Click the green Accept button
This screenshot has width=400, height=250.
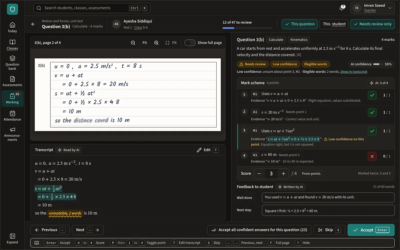pos(371,230)
